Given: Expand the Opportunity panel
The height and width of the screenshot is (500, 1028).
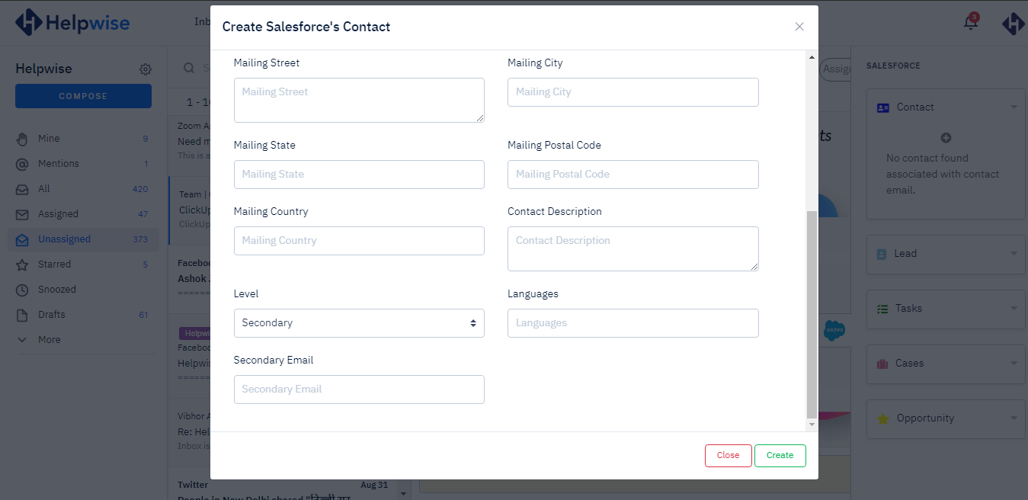Looking at the screenshot, I should (1014, 418).
